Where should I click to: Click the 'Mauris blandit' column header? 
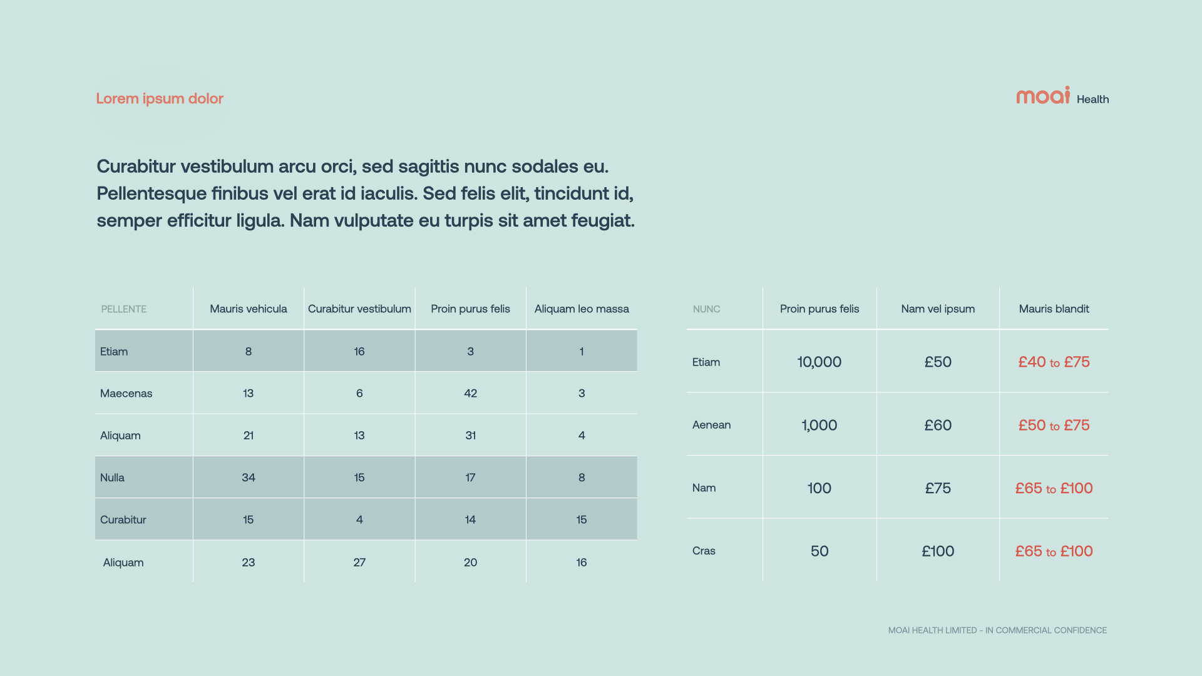pos(1054,309)
